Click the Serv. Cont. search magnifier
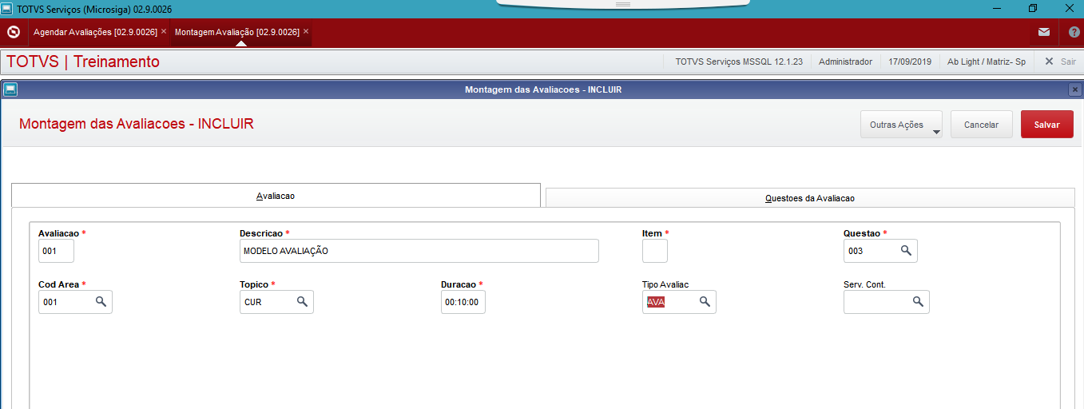1084x409 pixels. (918, 302)
